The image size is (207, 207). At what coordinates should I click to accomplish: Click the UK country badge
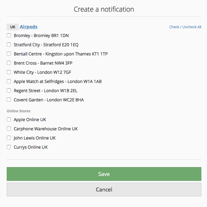pyautogui.click(x=13, y=27)
